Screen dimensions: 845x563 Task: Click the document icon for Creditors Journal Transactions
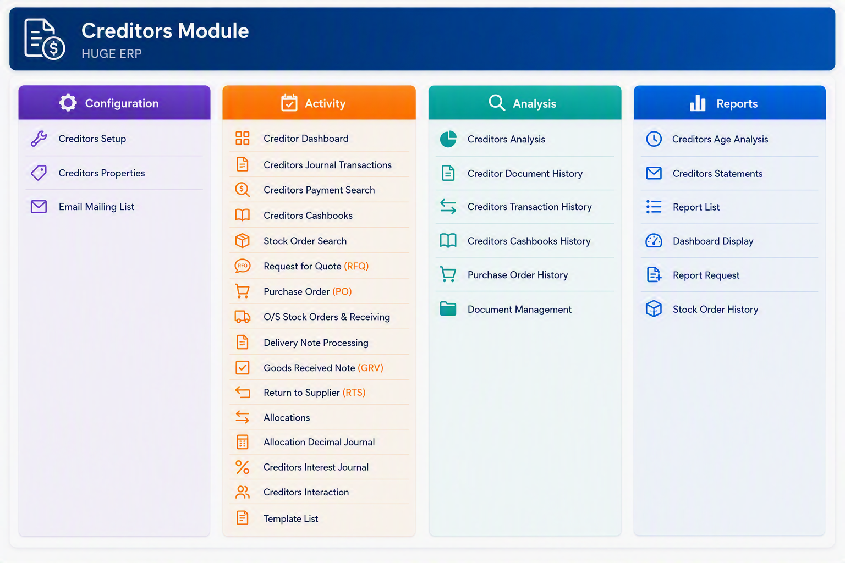(243, 164)
